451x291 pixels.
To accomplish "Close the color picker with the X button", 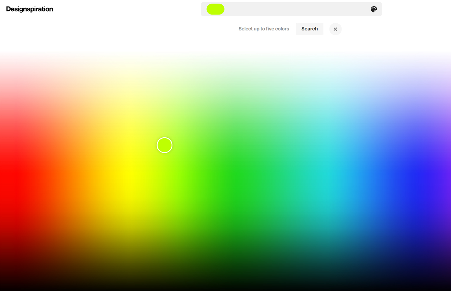I will click(335, 29).
